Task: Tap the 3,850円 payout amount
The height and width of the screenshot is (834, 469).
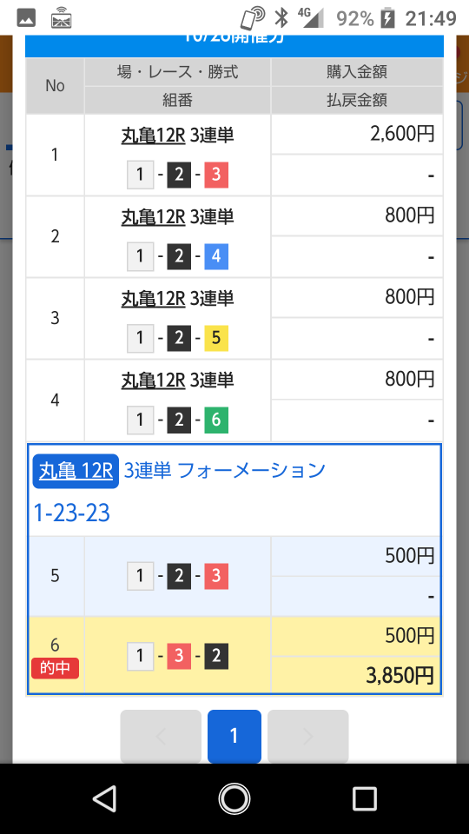Action: (400, 676)
